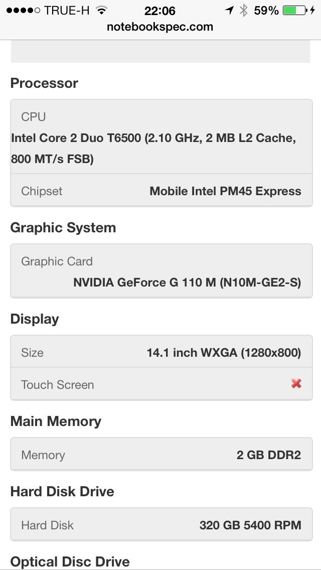The image size is (321, 570).
Task: Select the Chipset Mobile Intel PM45 row
Action: pyautogui.click(x=162, y=191)
